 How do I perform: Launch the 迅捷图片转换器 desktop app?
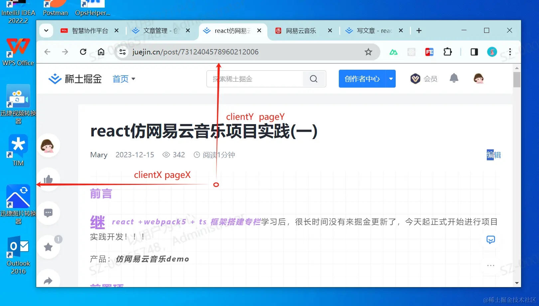pos(18,205)
